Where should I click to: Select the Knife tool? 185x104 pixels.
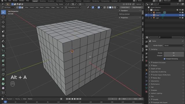click(3, 75)
